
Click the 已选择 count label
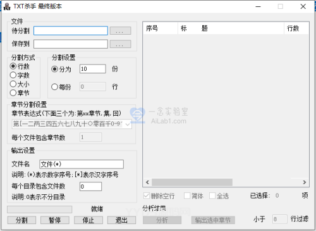pyautogui.click(x=260, y=196)
